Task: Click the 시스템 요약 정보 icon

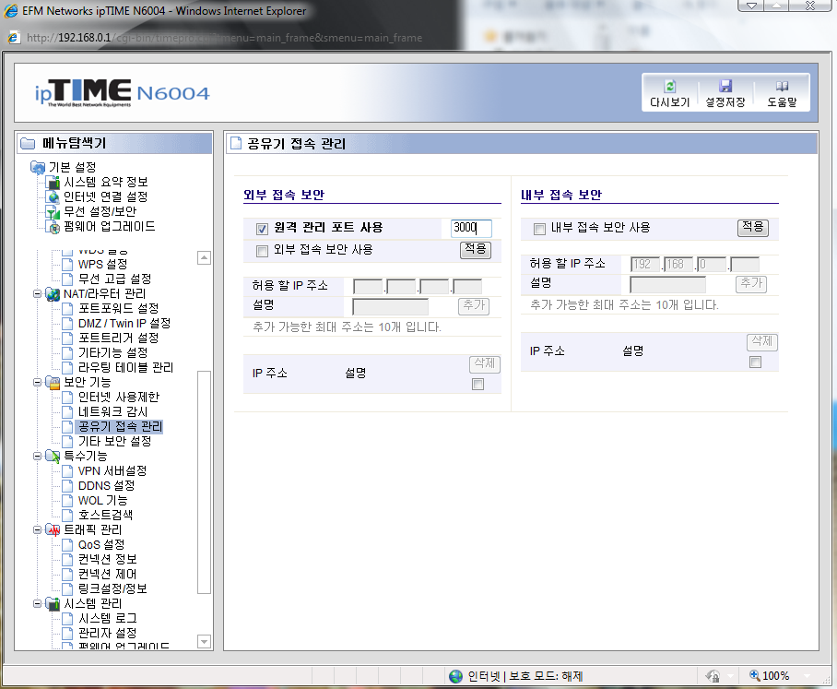Action: click(x=53, y=183)
